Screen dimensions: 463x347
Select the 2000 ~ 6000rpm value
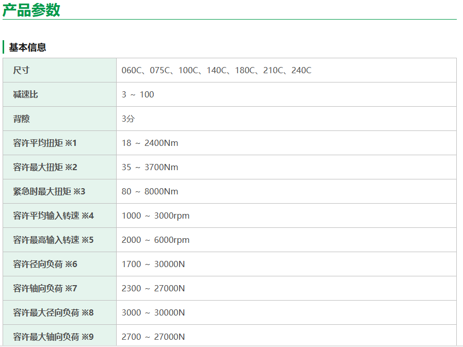(155, 240)
